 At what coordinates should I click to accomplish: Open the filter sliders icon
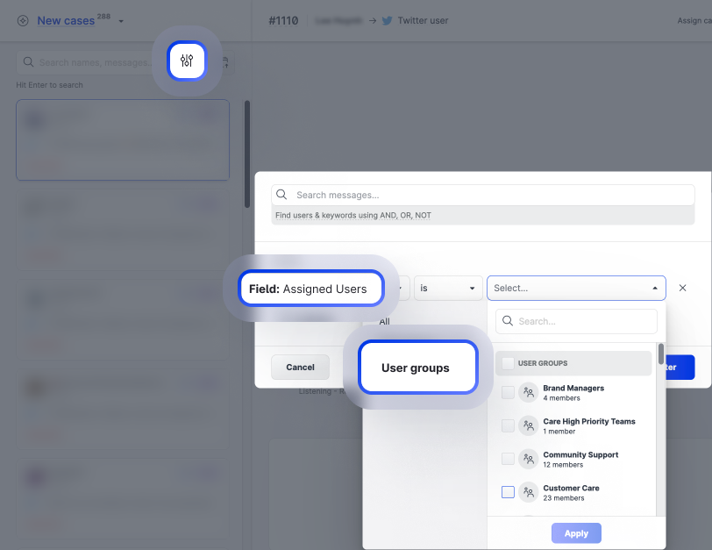[187, 61]
